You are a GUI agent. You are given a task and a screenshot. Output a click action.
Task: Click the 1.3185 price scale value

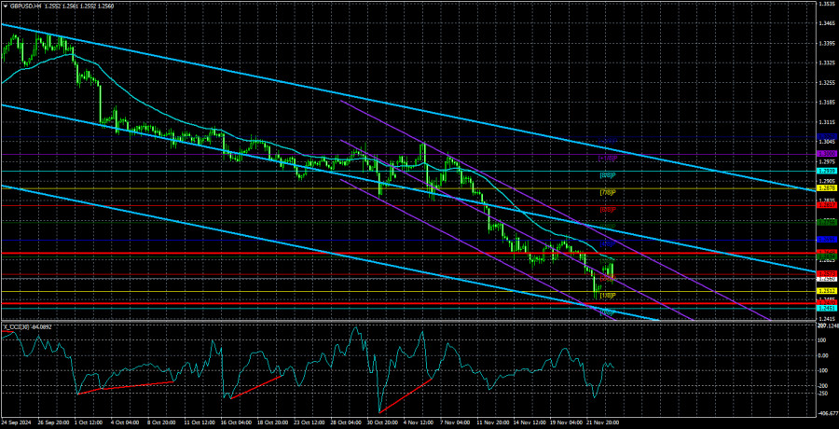pos(826,103)
